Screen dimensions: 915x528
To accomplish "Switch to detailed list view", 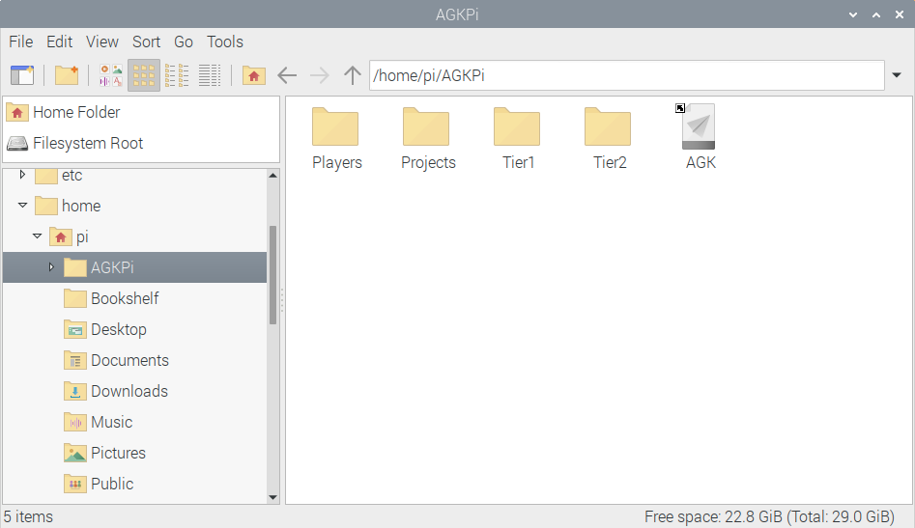I will 210,75.
